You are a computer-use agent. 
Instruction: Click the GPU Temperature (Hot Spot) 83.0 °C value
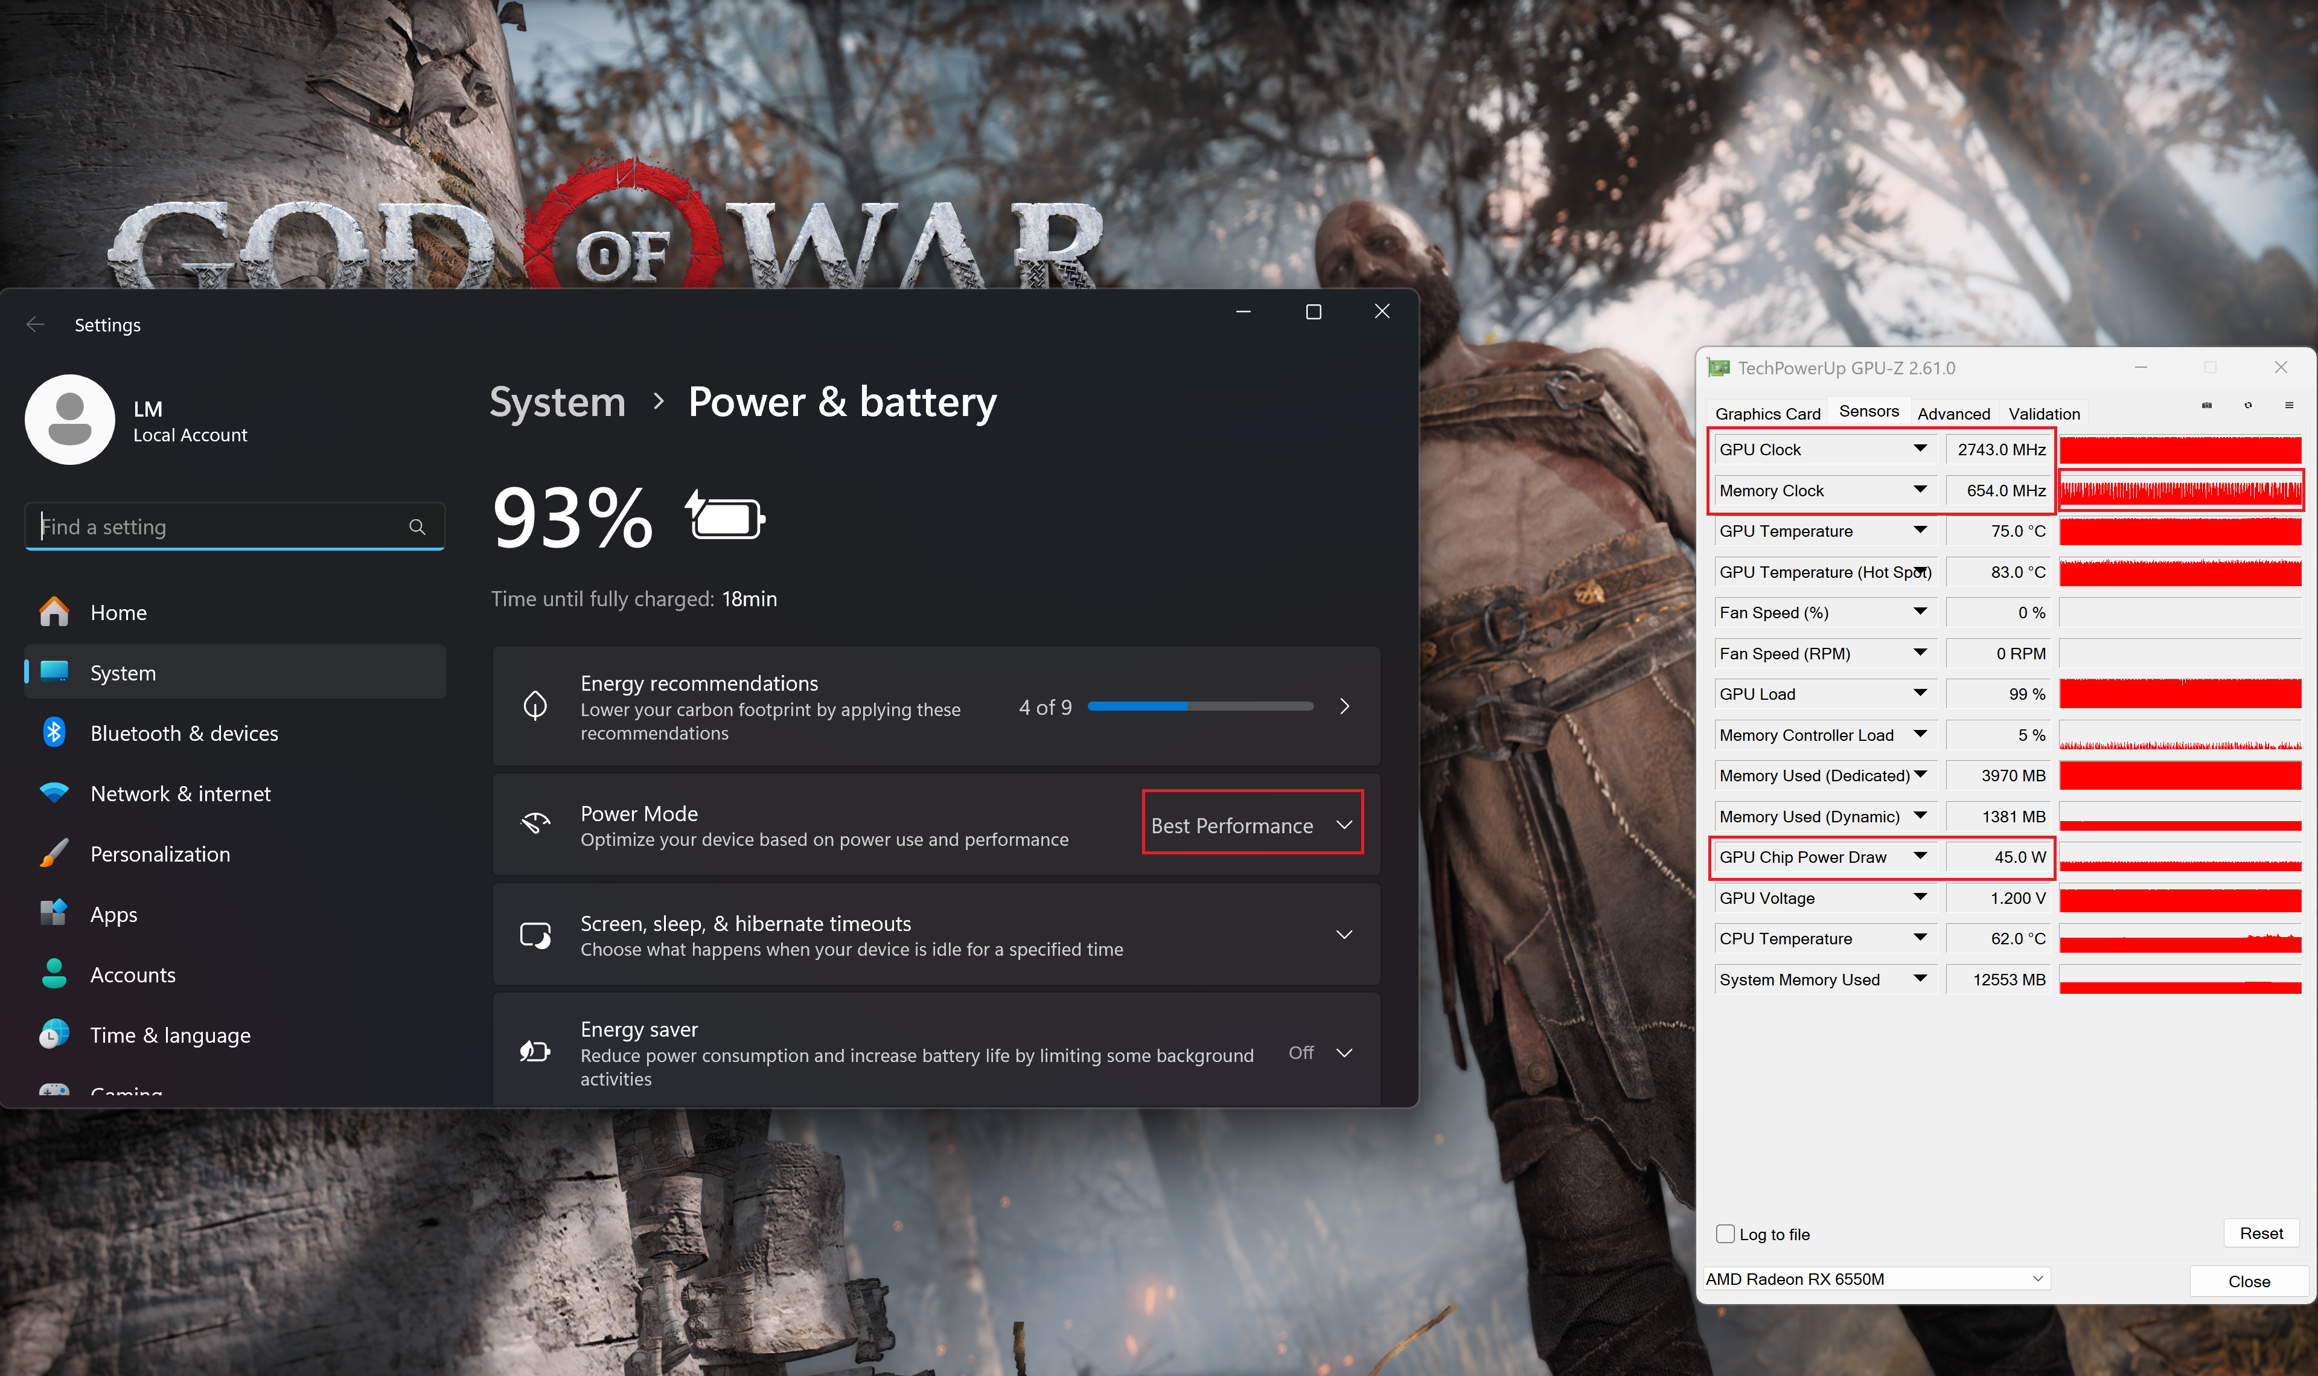click(1997, 571)
